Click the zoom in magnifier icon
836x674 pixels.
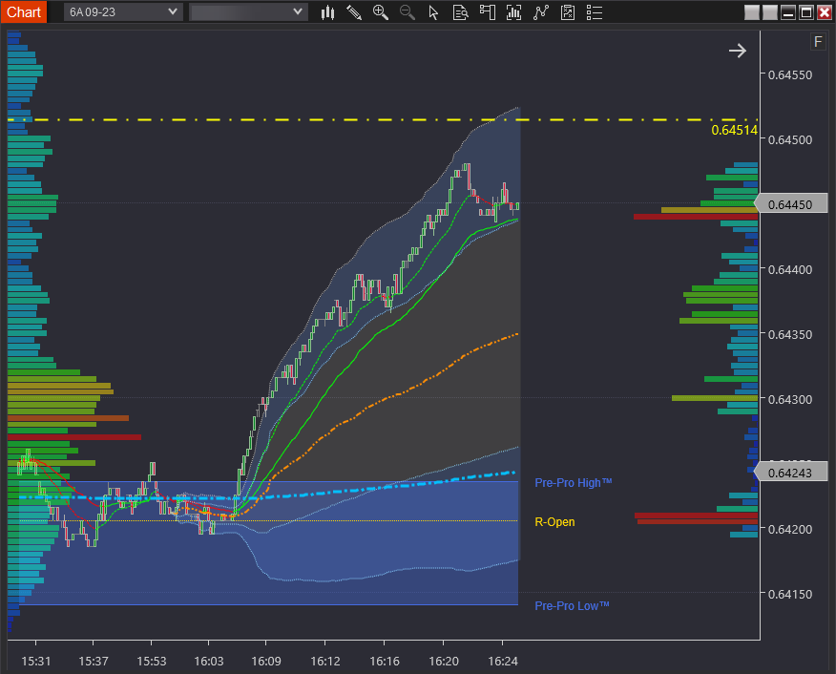pyautogui.click(x=381, y=12)
